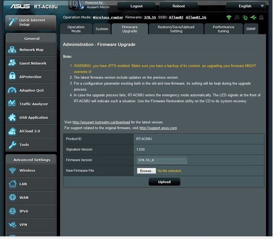Switch to the SNMP tab
The height and width of the screenshot is (239, 276).
(251, 29)
